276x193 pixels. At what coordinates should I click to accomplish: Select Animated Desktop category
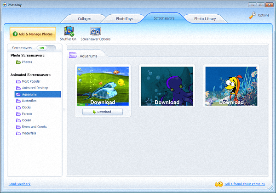tap(35, 88)
